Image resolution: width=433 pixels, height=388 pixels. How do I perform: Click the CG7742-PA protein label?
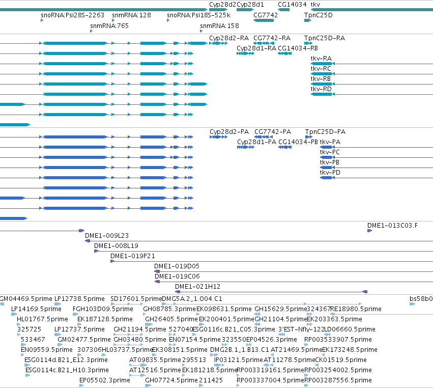pos(273,132)
